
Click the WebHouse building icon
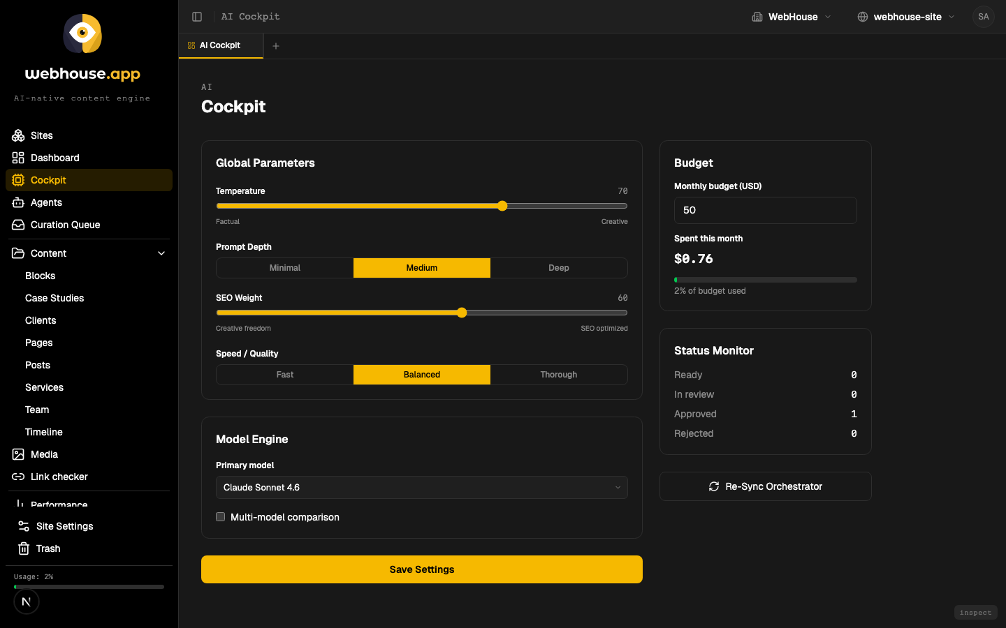pos(757,17)
